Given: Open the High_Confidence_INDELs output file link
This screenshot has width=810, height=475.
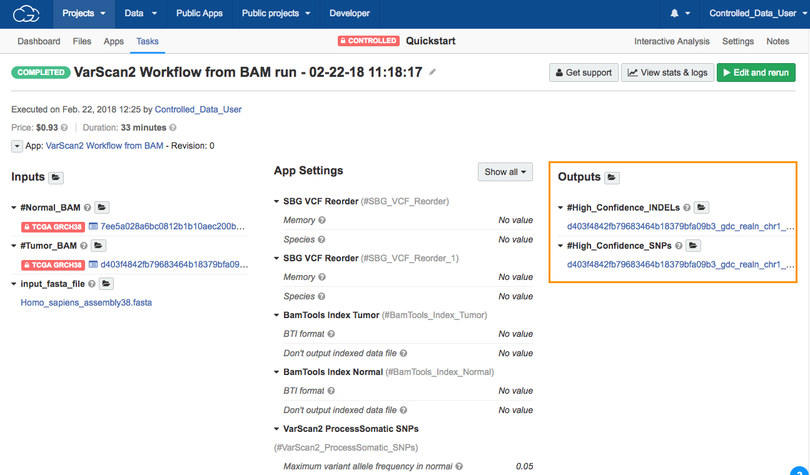Looking at the screenshot, I should coord(681,226).
